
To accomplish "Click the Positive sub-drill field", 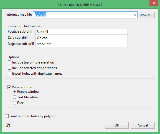I will pyautogui.click(x=82, y=32).
